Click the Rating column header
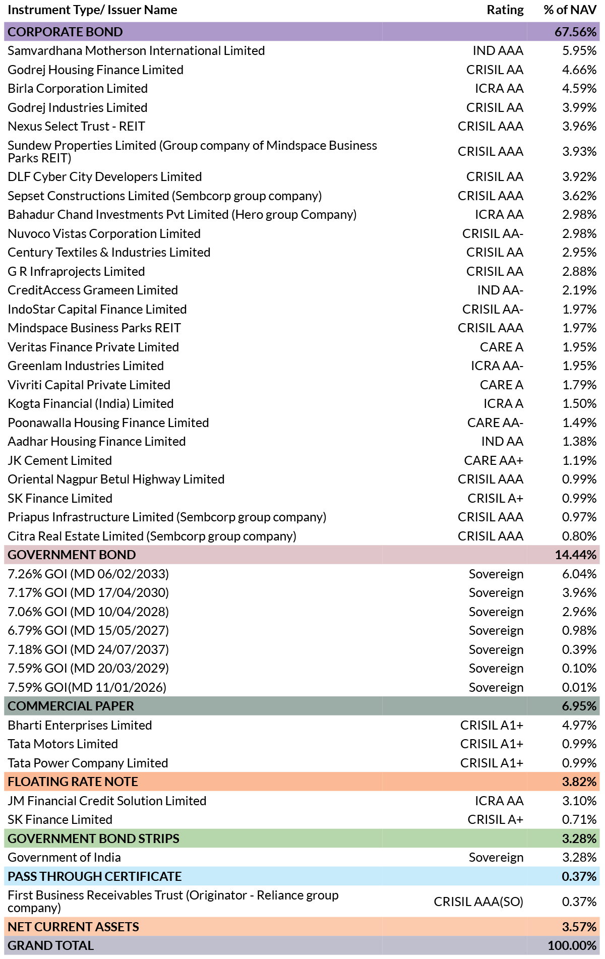This screenshot has height=959, width=605. click(x=505, y=10)
